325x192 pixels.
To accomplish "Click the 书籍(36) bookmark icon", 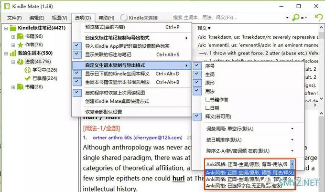I will pyautogui.click(x=20, y=87).
